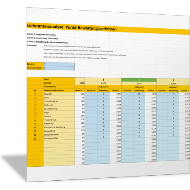Click the Persönliche Beziehung criterion cell
The image size is (190, 190).
point(59,127)
